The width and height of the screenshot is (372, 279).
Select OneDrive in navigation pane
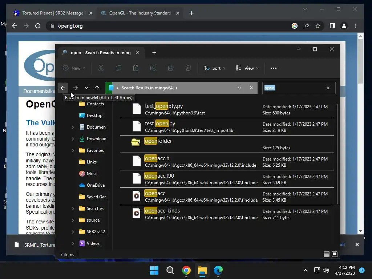tap(92, 185)
